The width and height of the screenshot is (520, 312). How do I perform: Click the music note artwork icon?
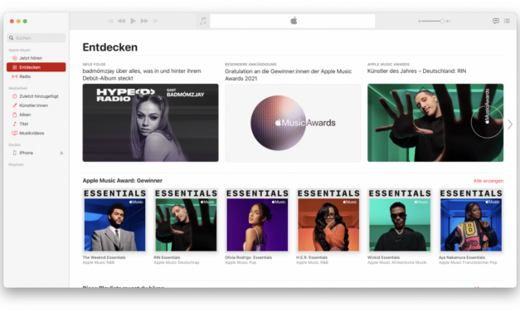click(x=203, y=21)
